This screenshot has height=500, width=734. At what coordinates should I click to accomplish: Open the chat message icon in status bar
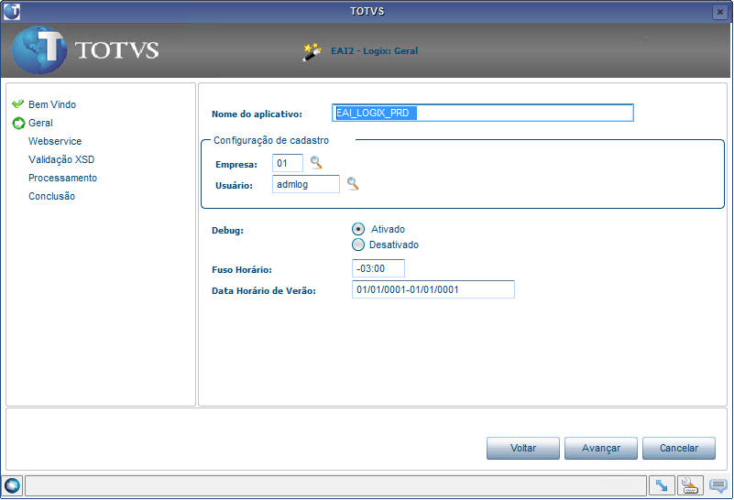pyautogui.click(x=718, y=486)
